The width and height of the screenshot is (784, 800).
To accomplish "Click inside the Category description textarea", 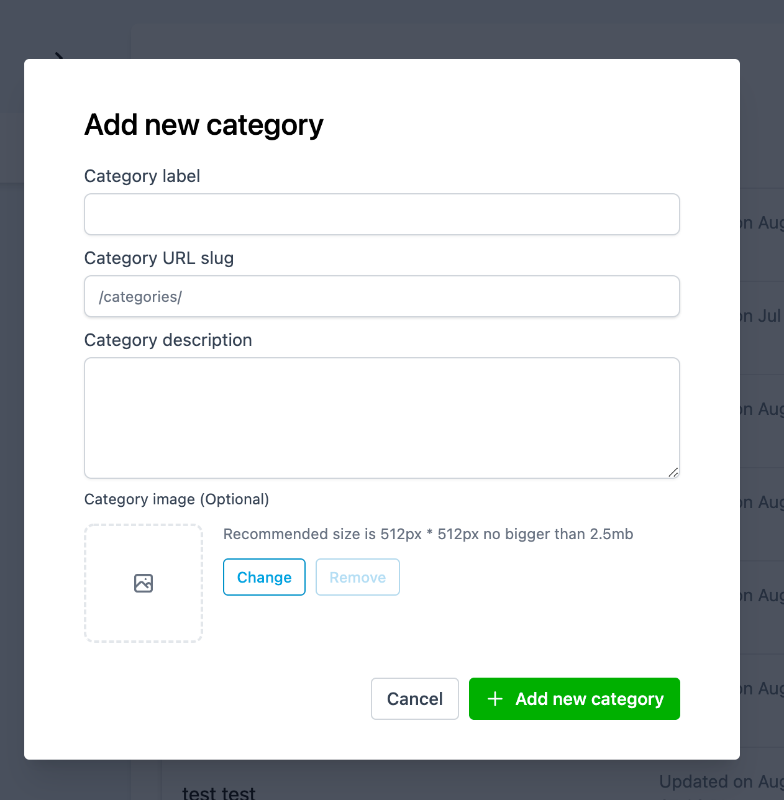I will point(382,417).
